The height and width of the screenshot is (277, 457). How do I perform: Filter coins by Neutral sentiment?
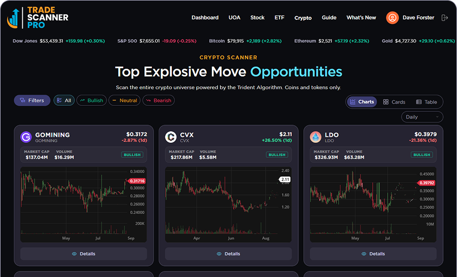124,100
